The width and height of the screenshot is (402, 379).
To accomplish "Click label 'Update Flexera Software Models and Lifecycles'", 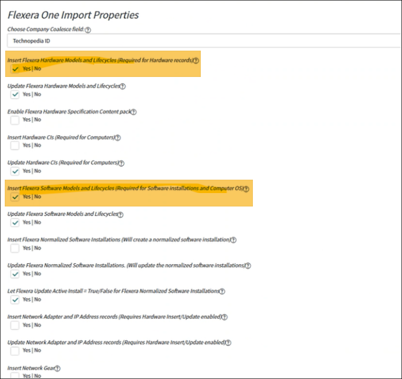I will click(x=63, y=214).
